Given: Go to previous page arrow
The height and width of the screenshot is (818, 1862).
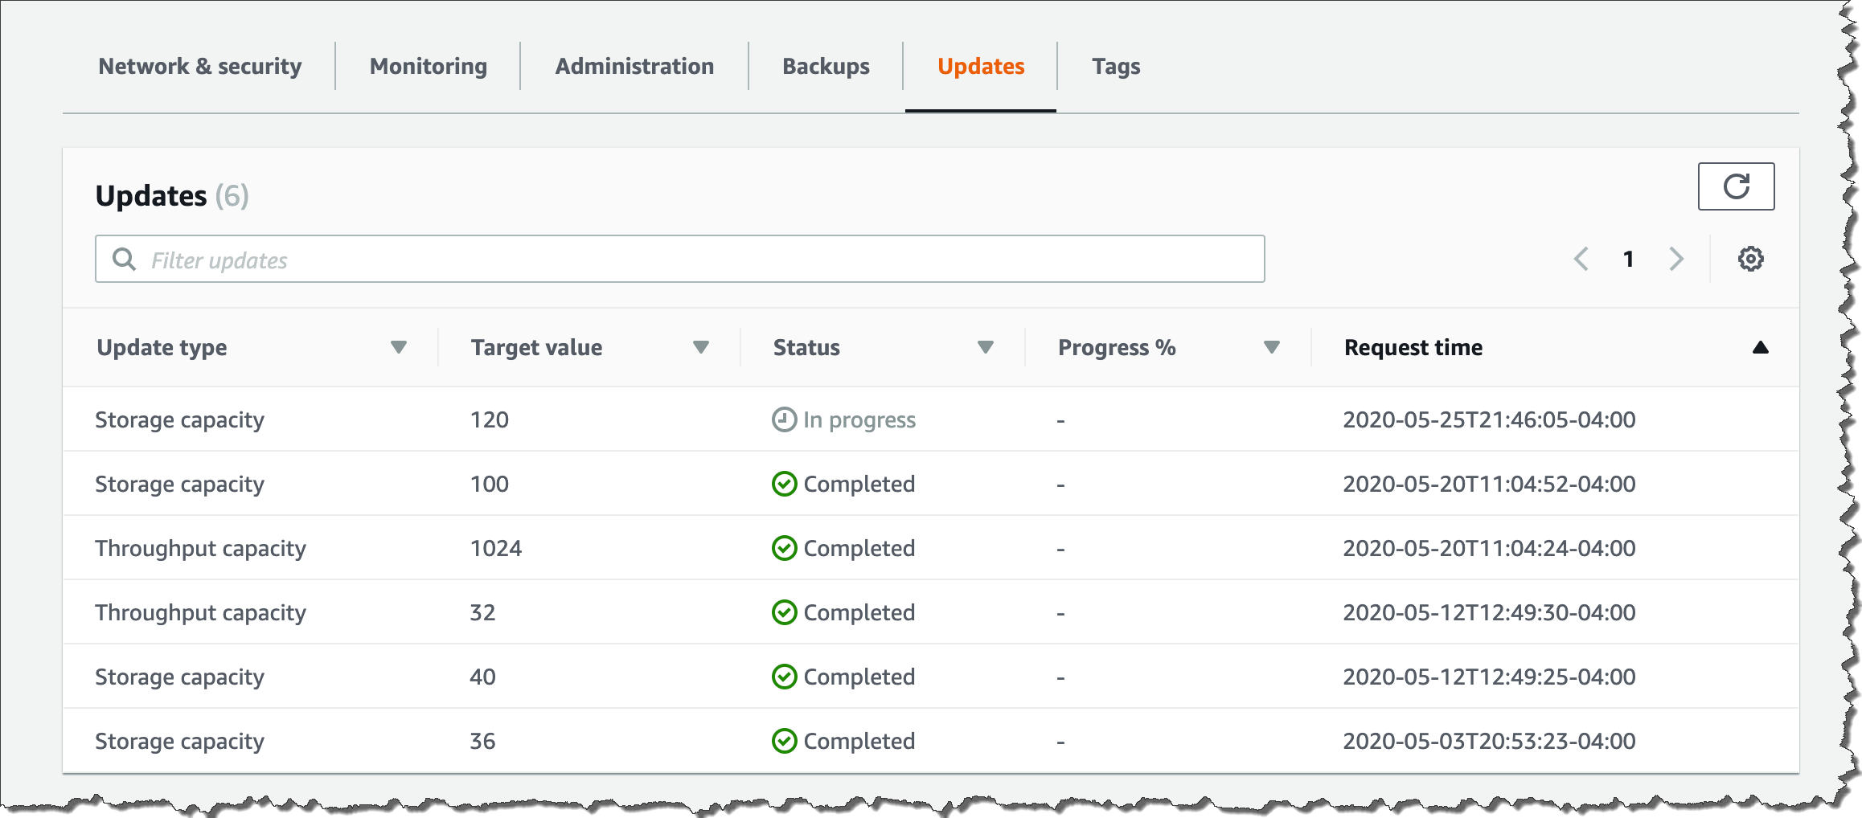Looking at the screenshot, I should coord(1581,259).
